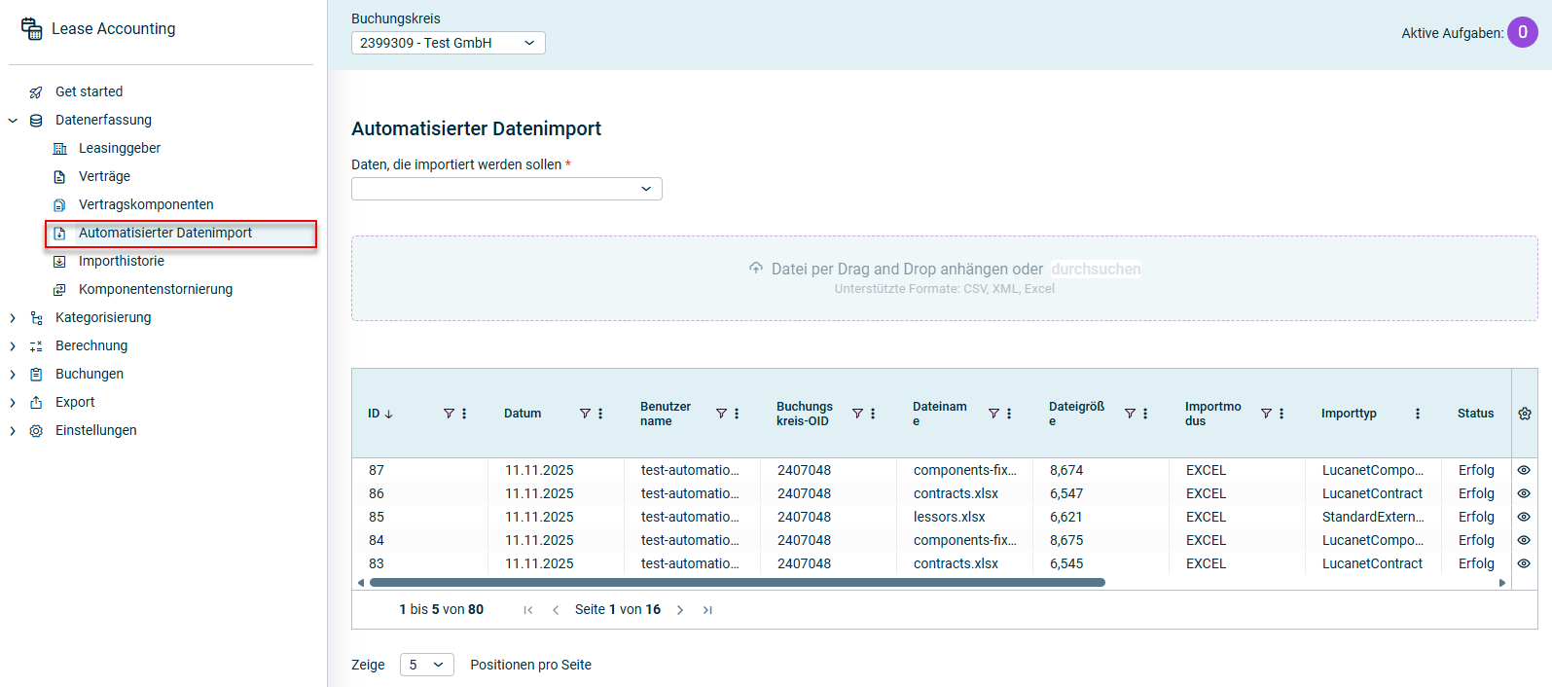This screenshot has width=1552, height=687.
Task: Open the Importhistorie menu item
Action: pos(122,261)
